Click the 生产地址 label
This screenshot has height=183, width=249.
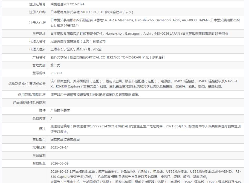pyautogui.click(x=39, y=34)
